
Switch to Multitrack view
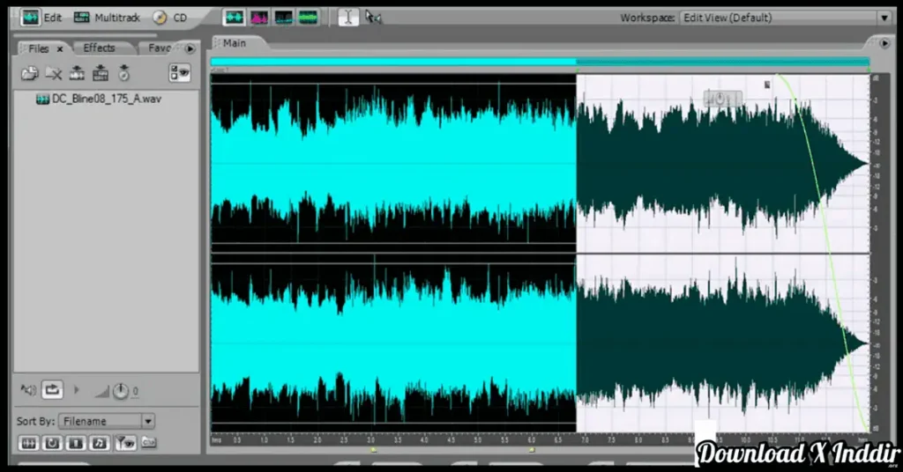coord(107,18)
